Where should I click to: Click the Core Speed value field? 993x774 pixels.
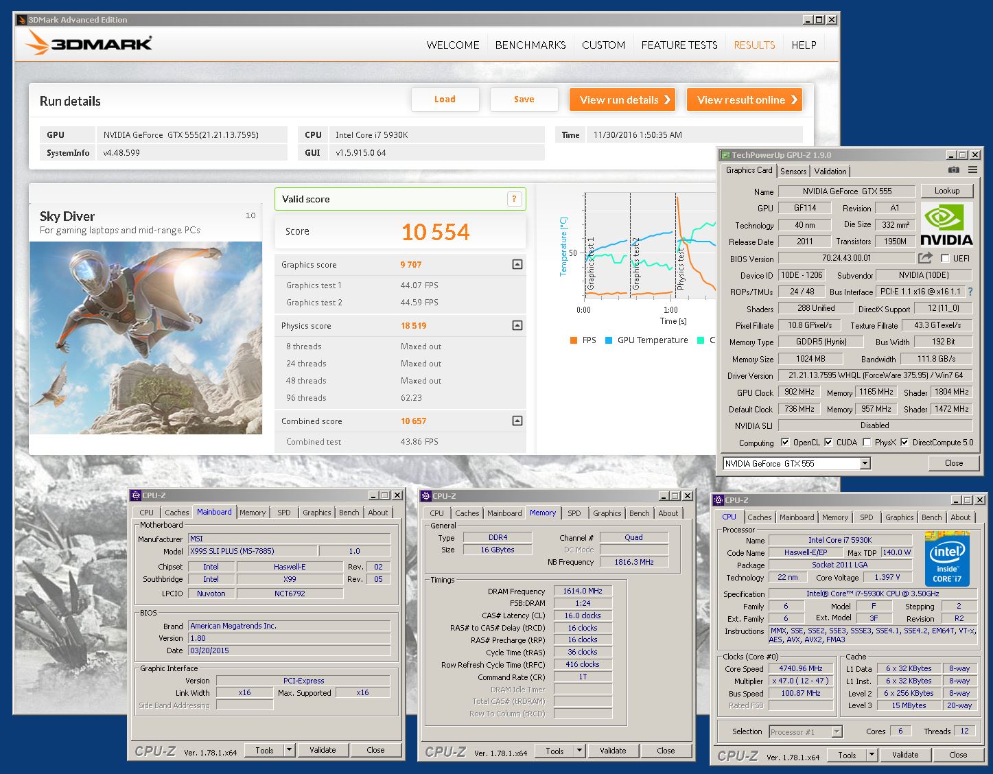(x=801, y=668)
